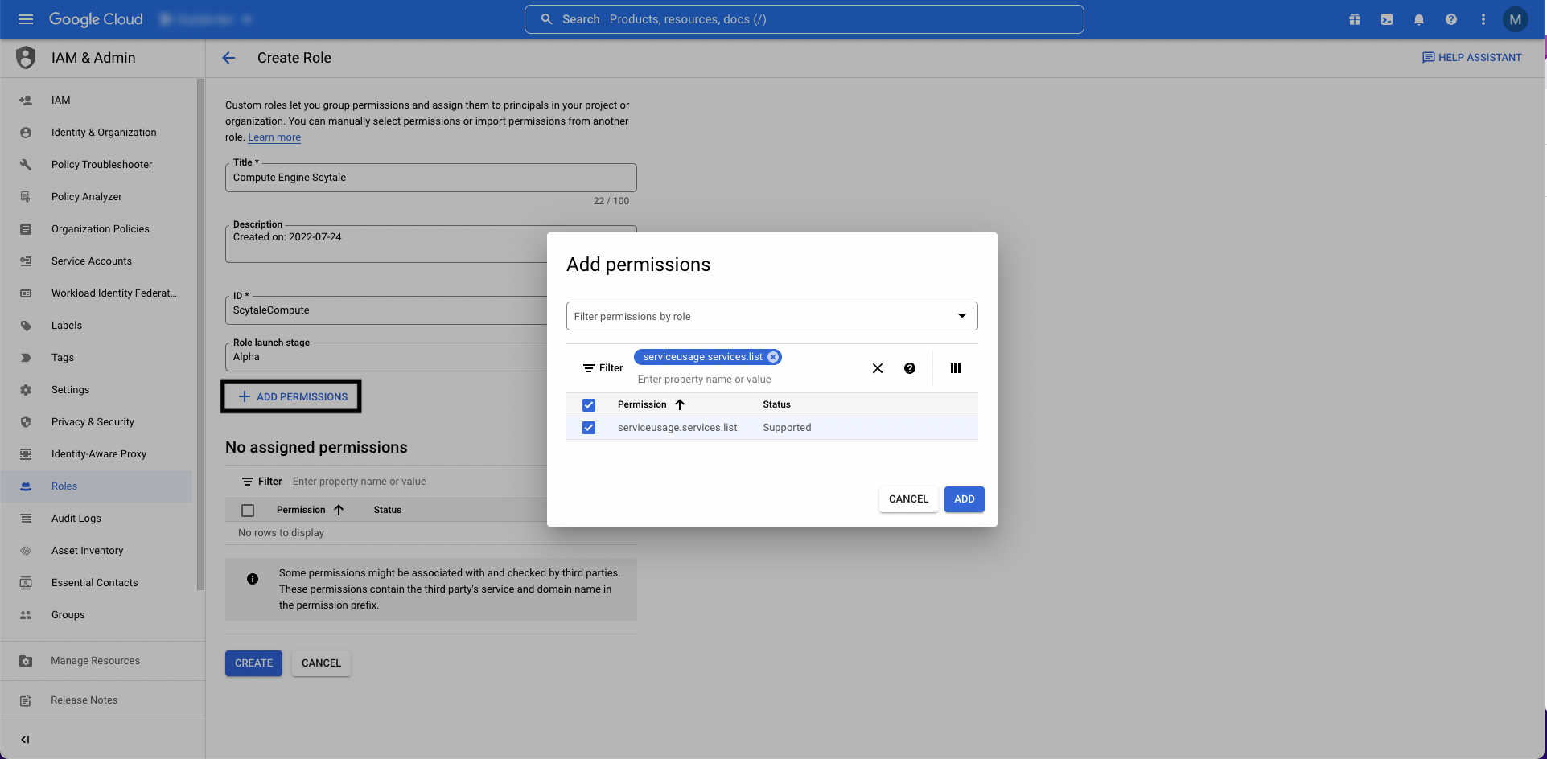Screen dimensions: 1547x759
Task: Cancel the Add permissions dialog
Action: tap(908, 499)
